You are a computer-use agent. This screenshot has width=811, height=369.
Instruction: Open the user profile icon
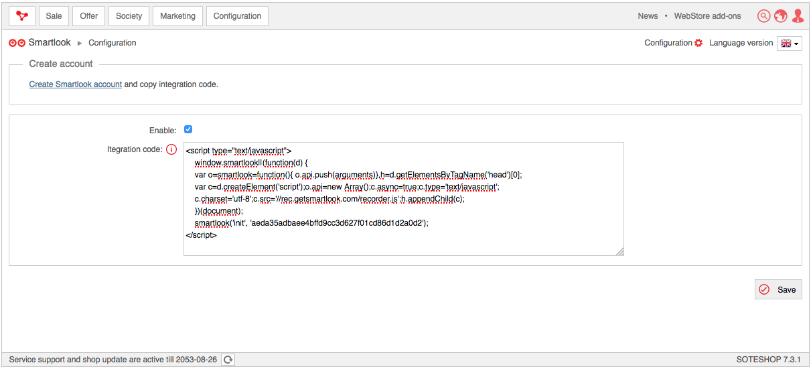(x=798, y=16)
